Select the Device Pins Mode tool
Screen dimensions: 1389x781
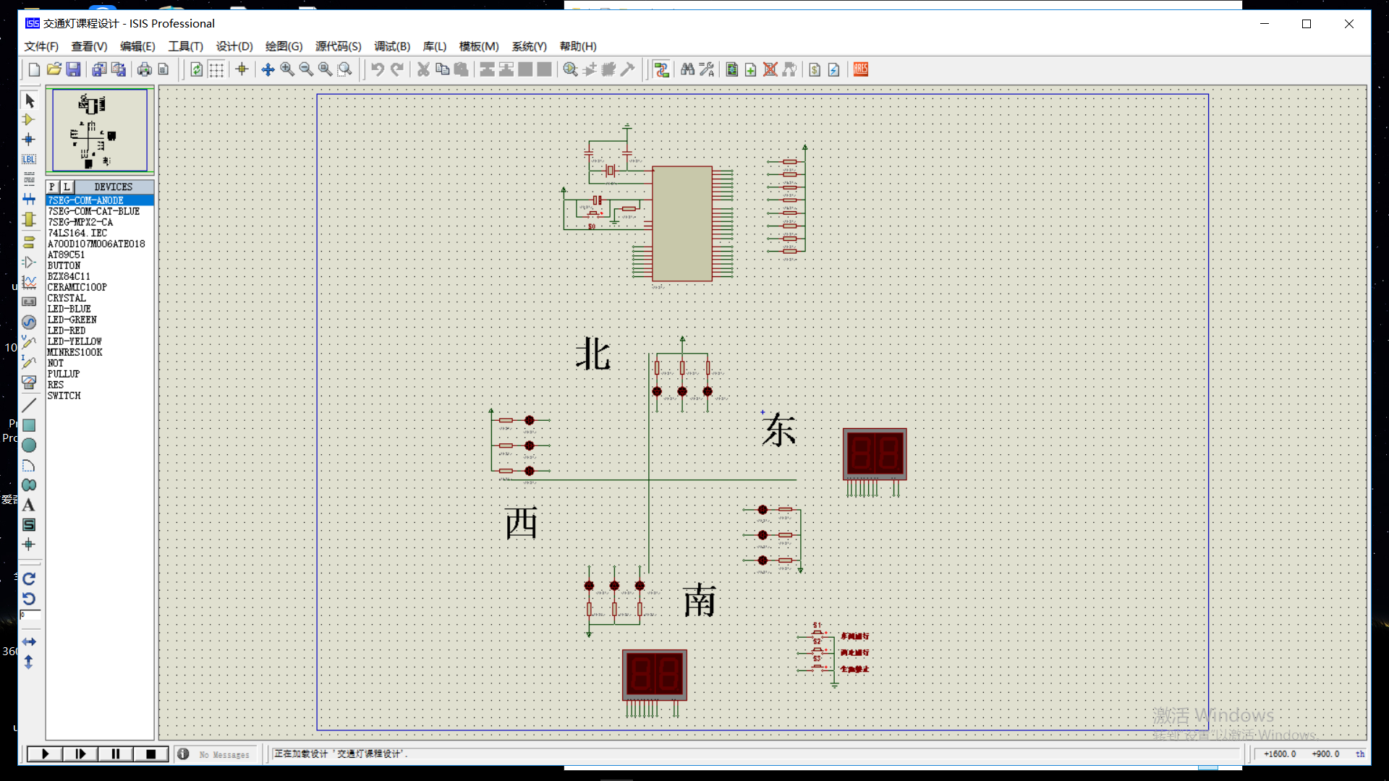(x=29, y=262)
